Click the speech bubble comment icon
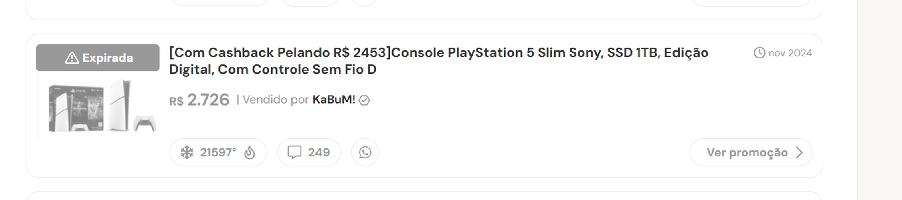 click(295, 152)
